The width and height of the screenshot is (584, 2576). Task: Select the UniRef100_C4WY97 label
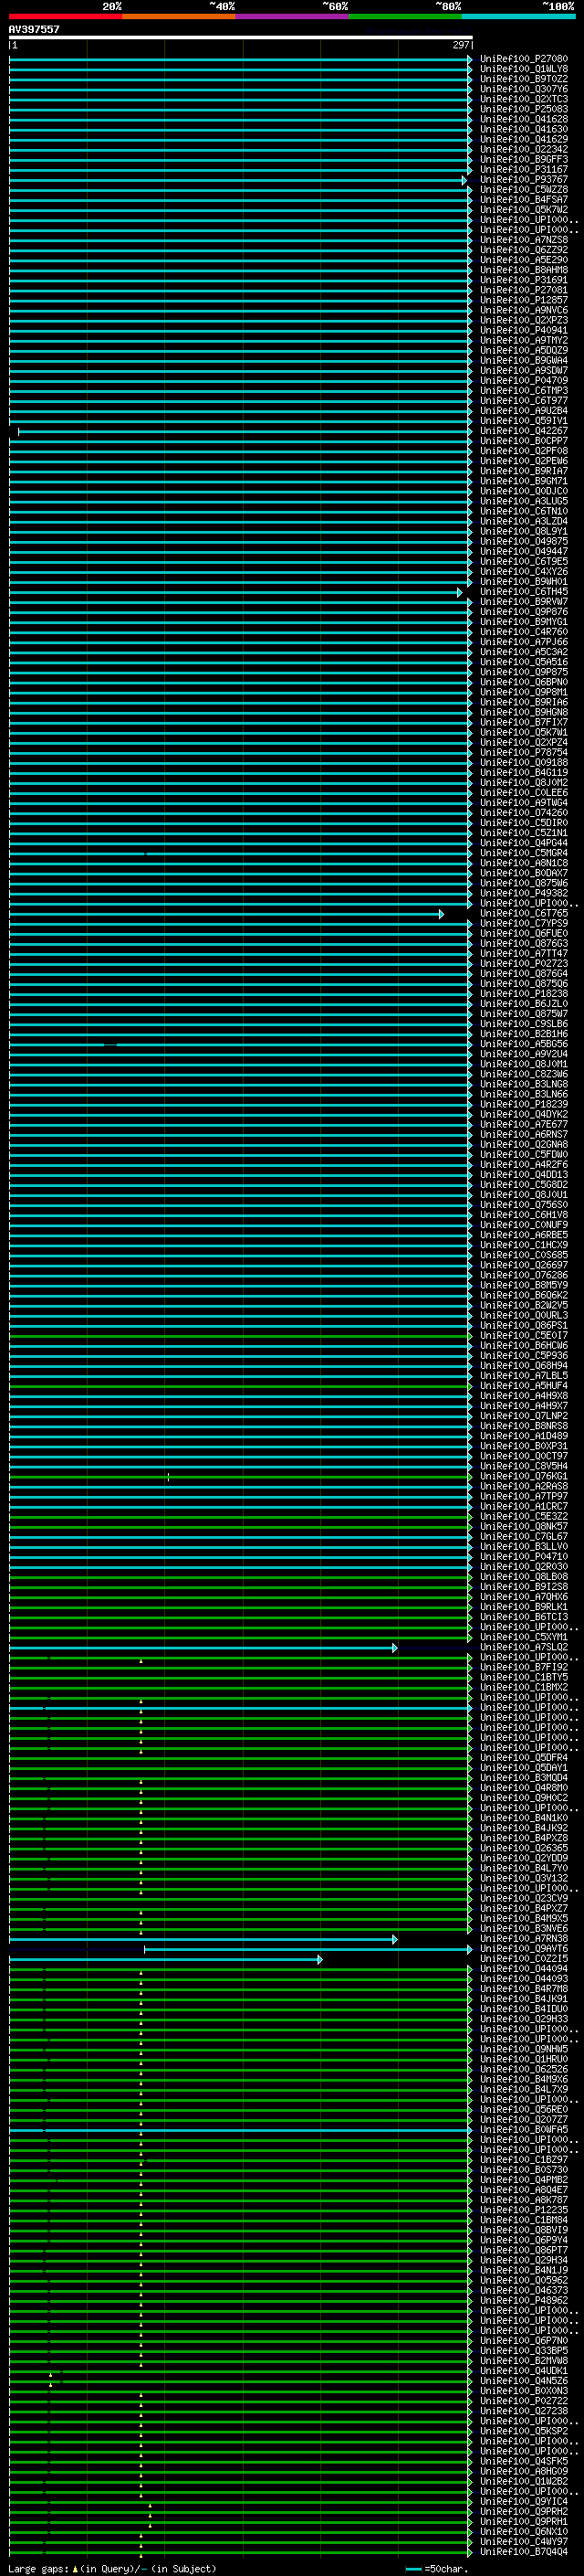pyautogui.click(x=524, y=2541)
